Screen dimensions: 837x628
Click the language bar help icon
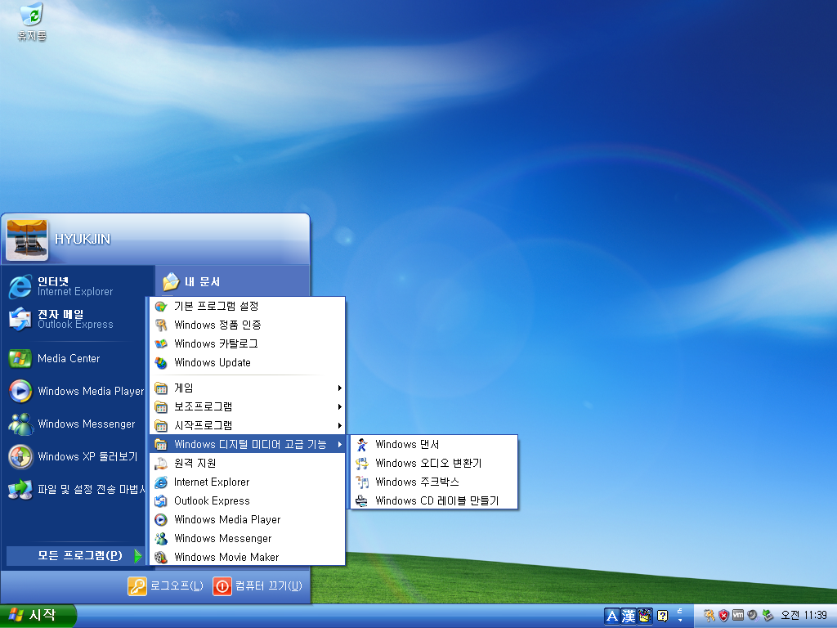662,617
